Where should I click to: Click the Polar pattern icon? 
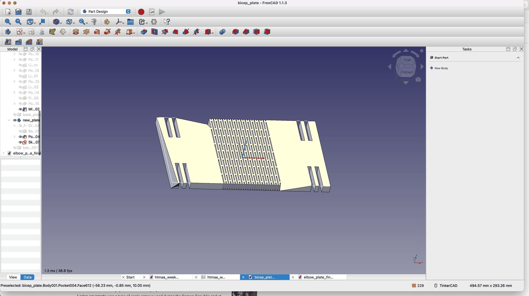coord(29,42)
